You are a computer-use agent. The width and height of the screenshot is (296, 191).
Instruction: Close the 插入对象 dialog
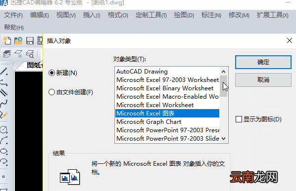[x=290, y=40]
